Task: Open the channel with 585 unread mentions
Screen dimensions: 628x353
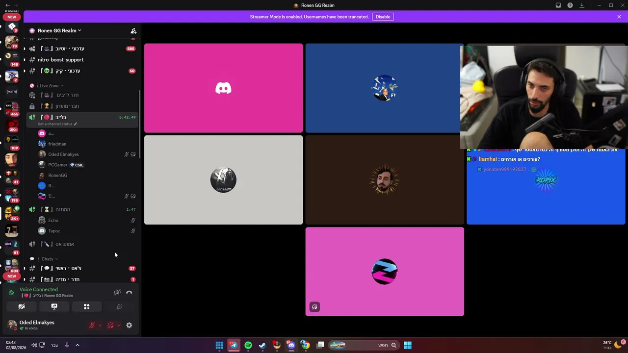Action: [82, 49]
